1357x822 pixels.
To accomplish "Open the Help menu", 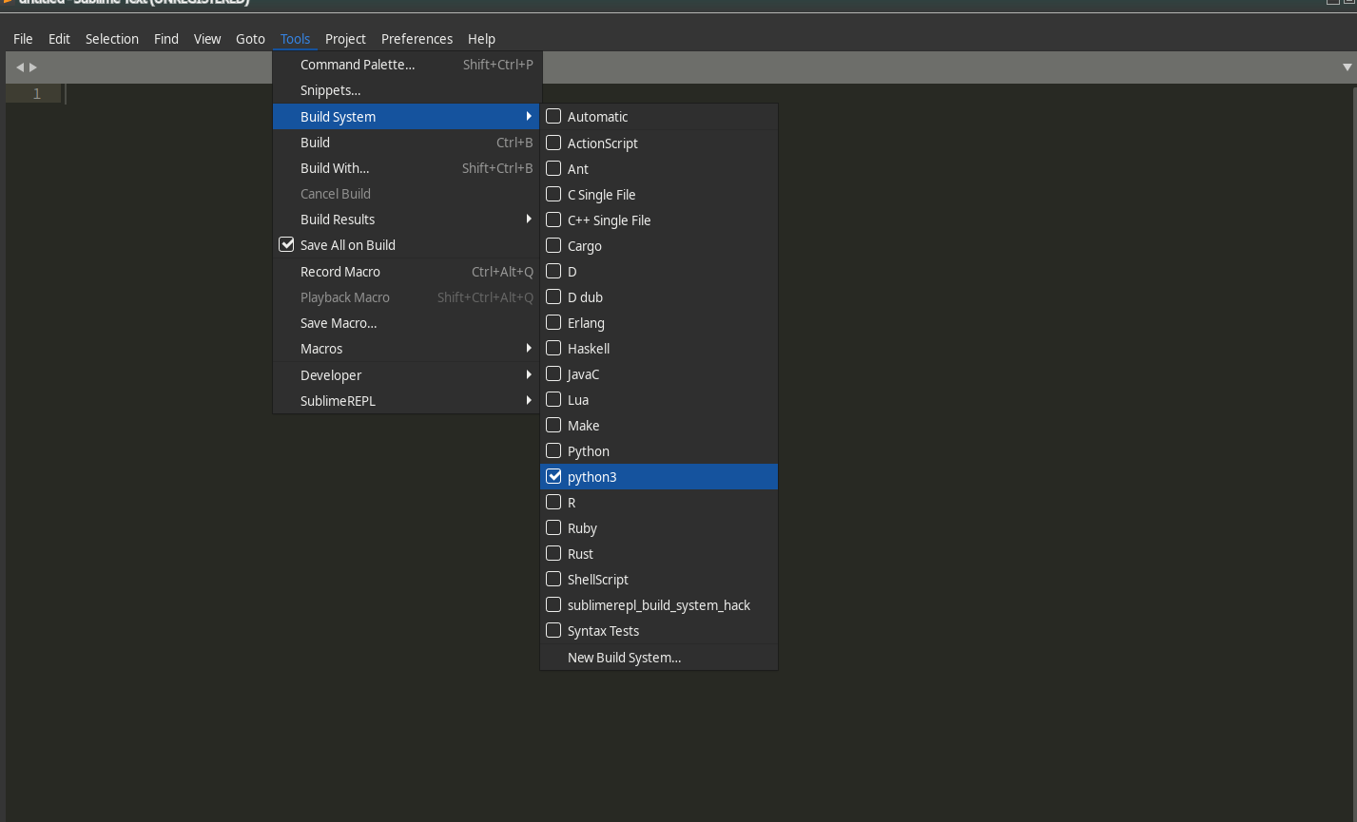I will tap(481, 39).
